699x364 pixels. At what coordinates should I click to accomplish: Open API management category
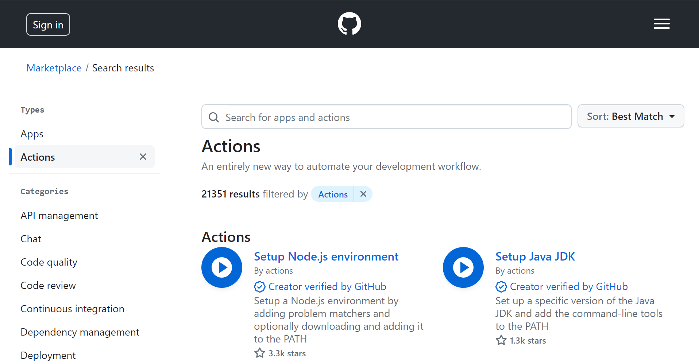pos(59,216)
